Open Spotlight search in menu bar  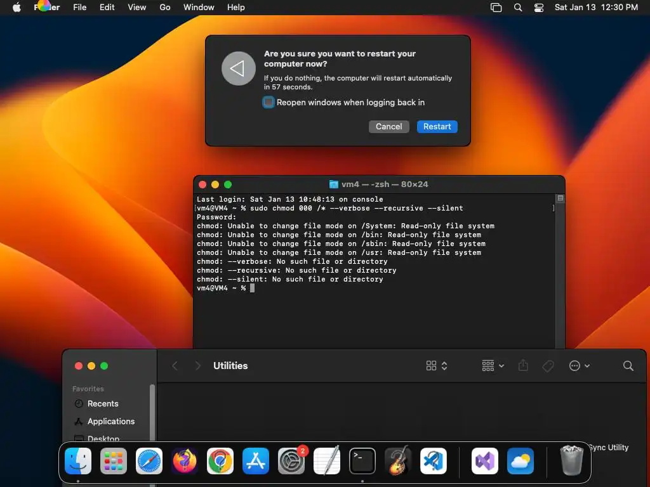tap(518, 8)
